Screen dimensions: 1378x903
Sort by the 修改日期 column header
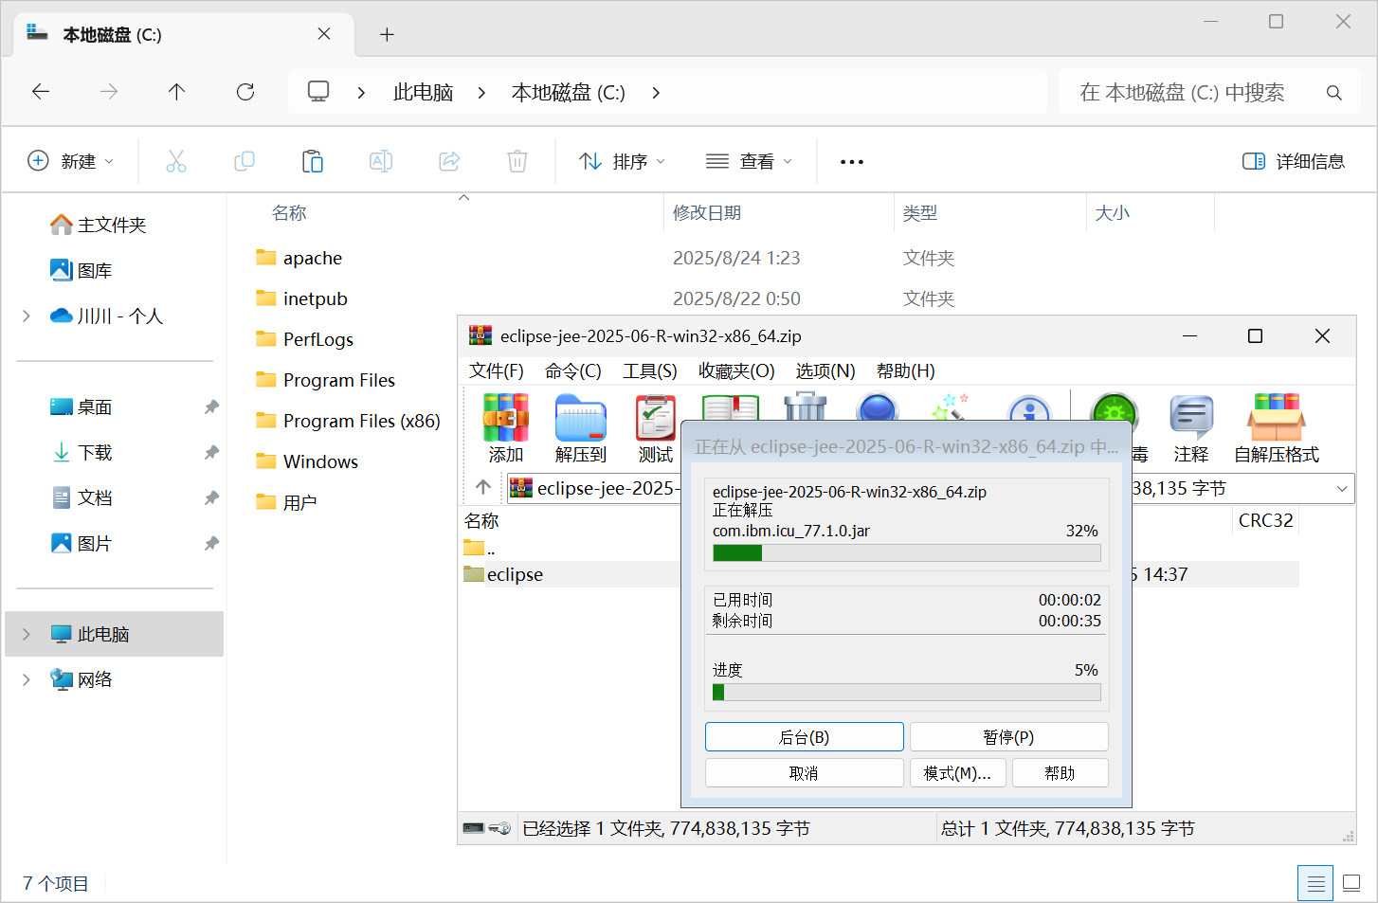click(x=707, y=213)
